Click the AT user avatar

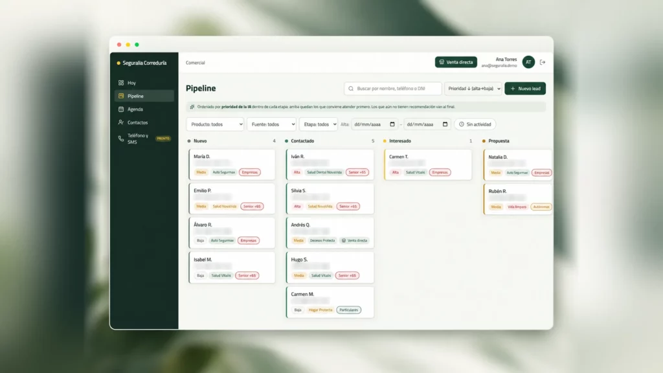(528, 62)
